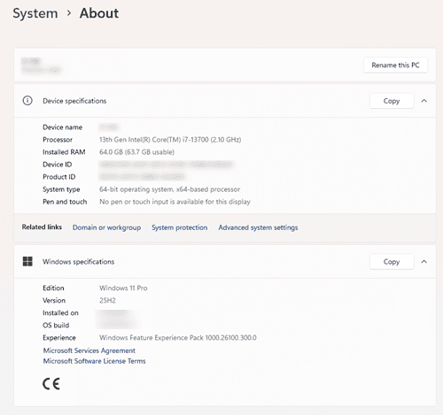Copy the Windows specifications
443x415 pixels.
[x=392, y=262]
